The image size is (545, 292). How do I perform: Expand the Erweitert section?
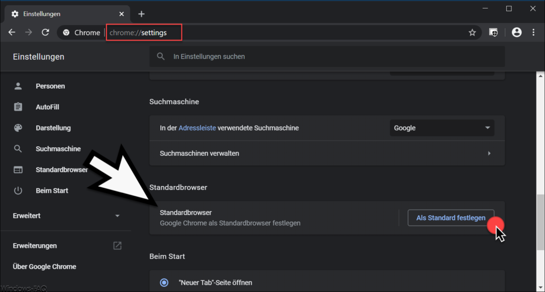66,215
